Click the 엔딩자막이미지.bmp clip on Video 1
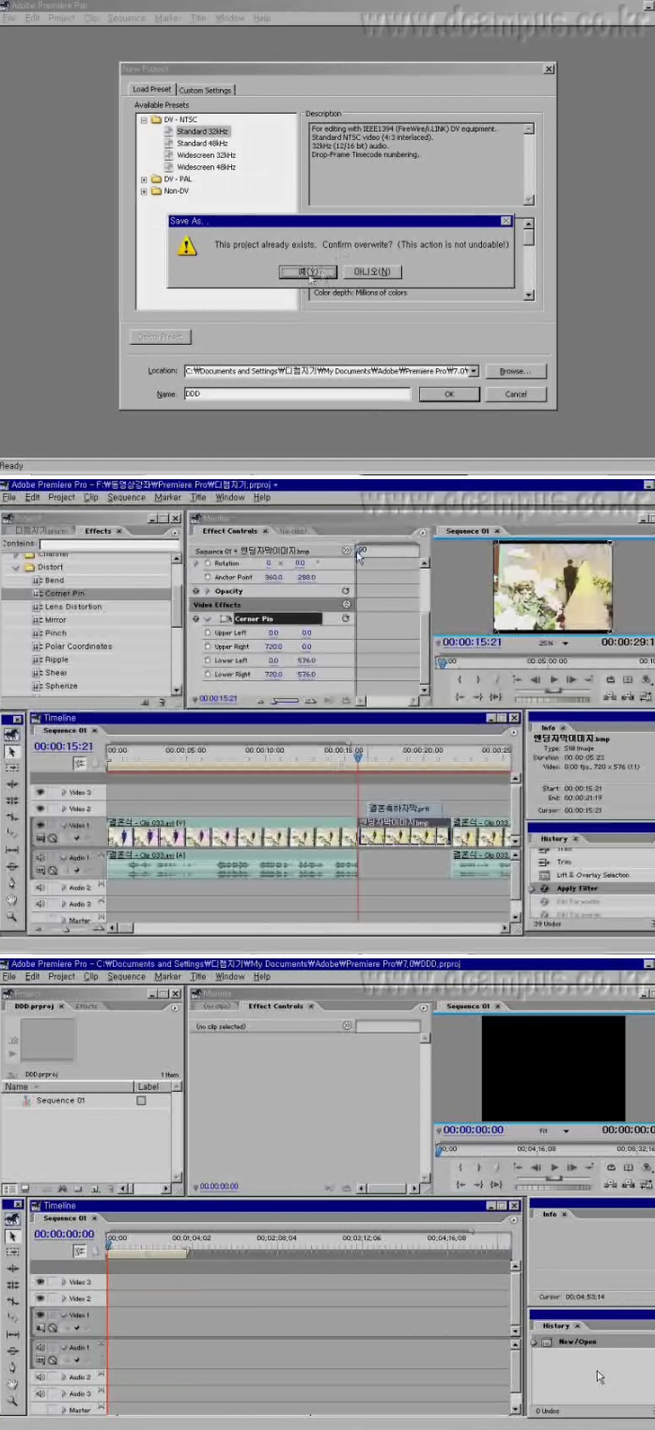This screenshot has width=655, height=1430. coord(403,831)
